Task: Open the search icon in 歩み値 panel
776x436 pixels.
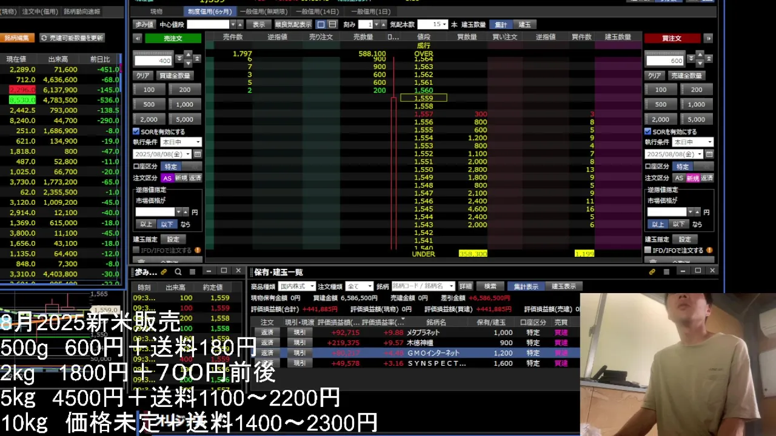Action: click(x=178, y=272)
